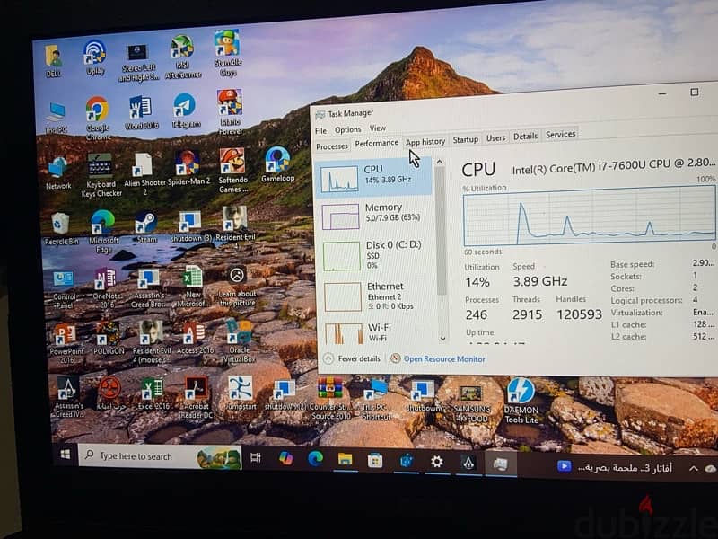Launch Spider-Man 2 desktop shortcut
This screenshot has width=718, height=539.
[x=188, y=168]
